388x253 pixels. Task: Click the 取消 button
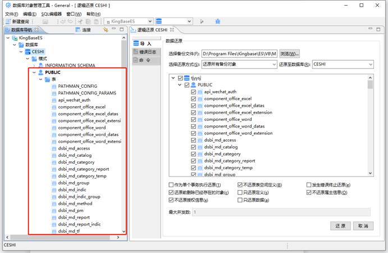pos(363,226)
